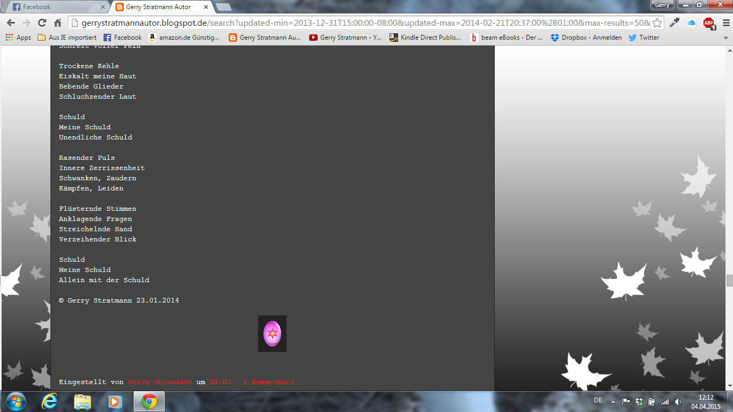Click the line 'Schluchzender Laut'

98,97
